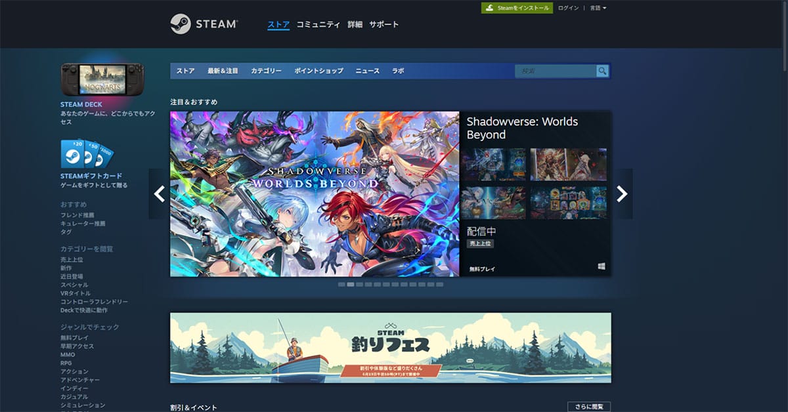Open インディー genre in sidebar
Screen dimensions: 788x412
74,388
